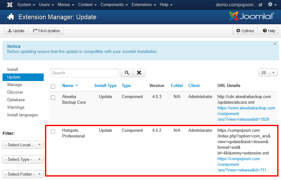
Task: Check the Akeeba Backup Core checkbox
Action: [53, 97]
